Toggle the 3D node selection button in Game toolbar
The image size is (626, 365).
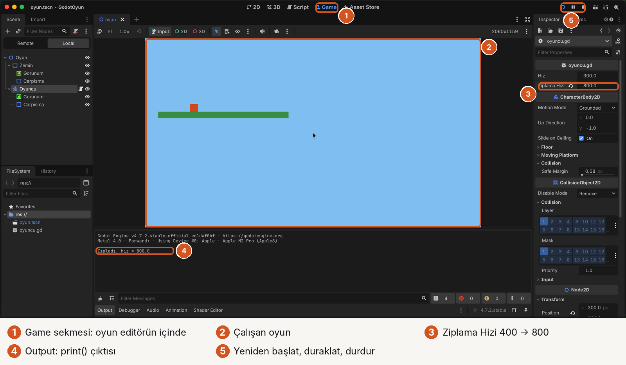[199, 31]
